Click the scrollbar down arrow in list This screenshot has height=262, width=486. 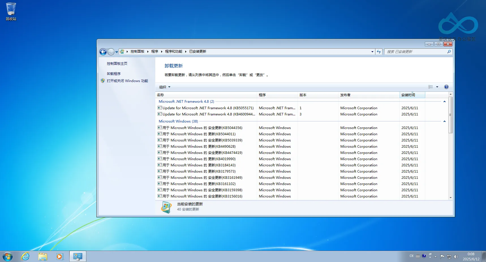450,197
